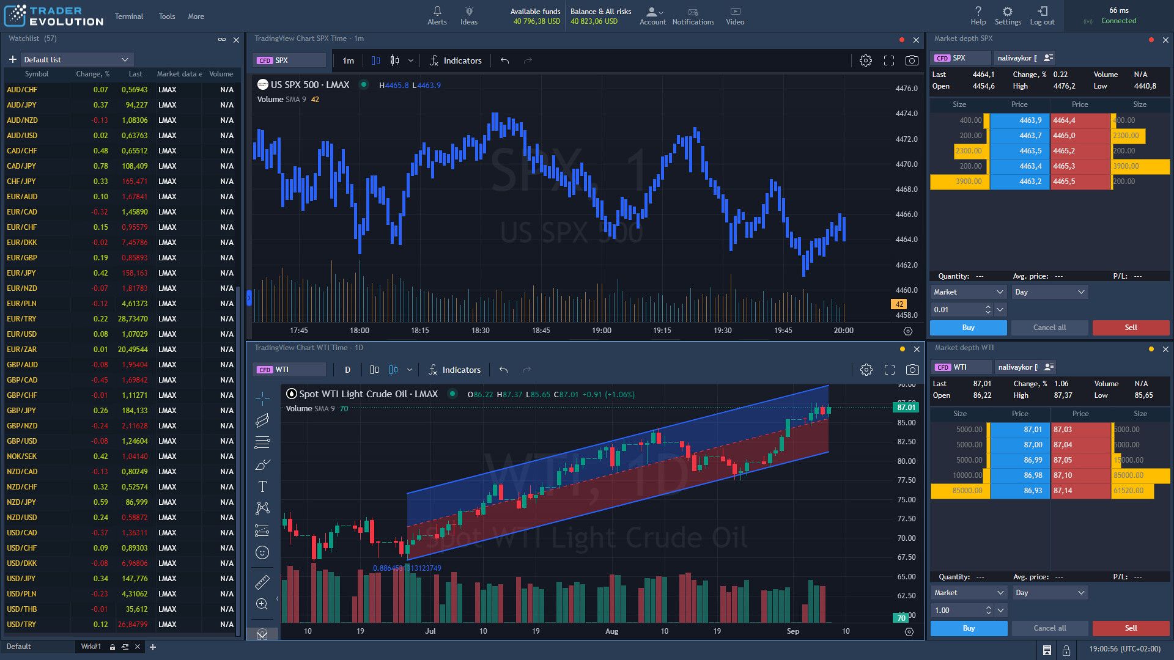Click Sell in WTI market depth

pos(1131,628)
